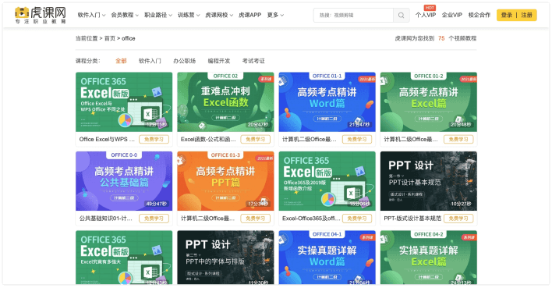Open the 校企合作 page

pos(479,15)
